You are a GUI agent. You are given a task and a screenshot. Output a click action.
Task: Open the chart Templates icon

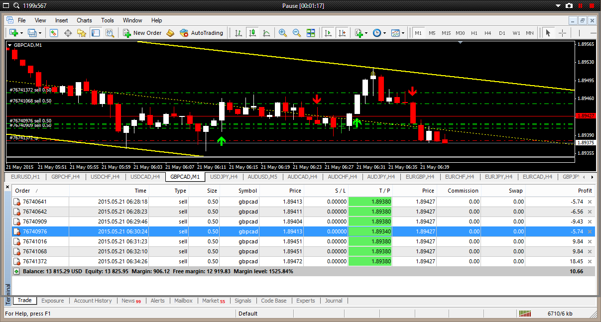[396, 33]
